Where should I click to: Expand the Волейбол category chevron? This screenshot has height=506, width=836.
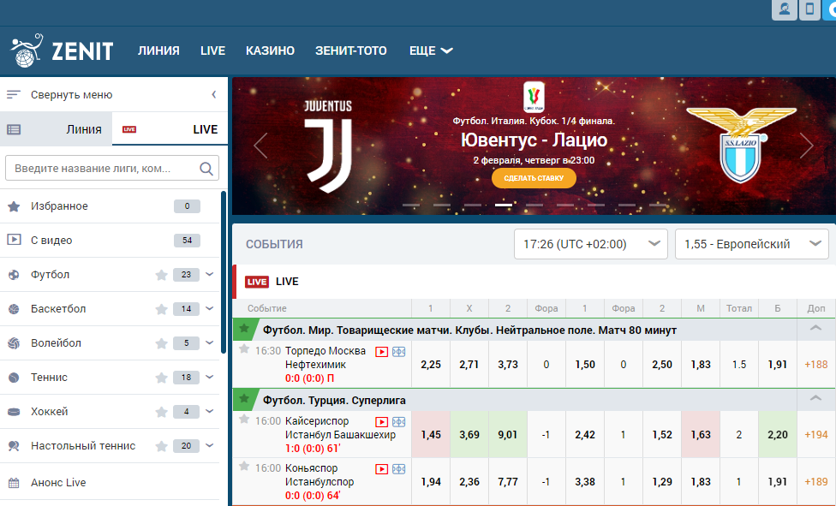(210, 342)
